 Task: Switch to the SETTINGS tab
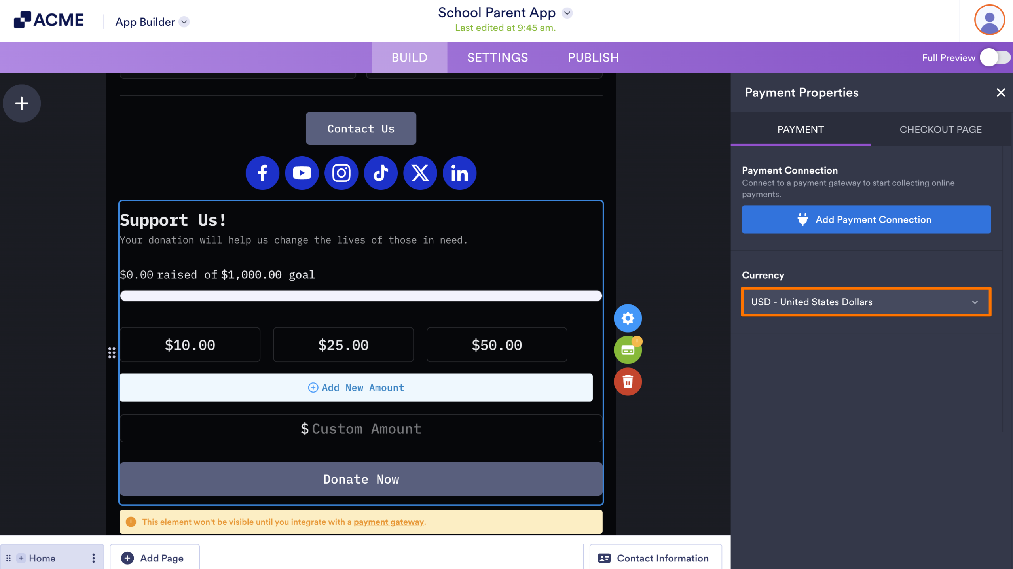pos(497,58)
